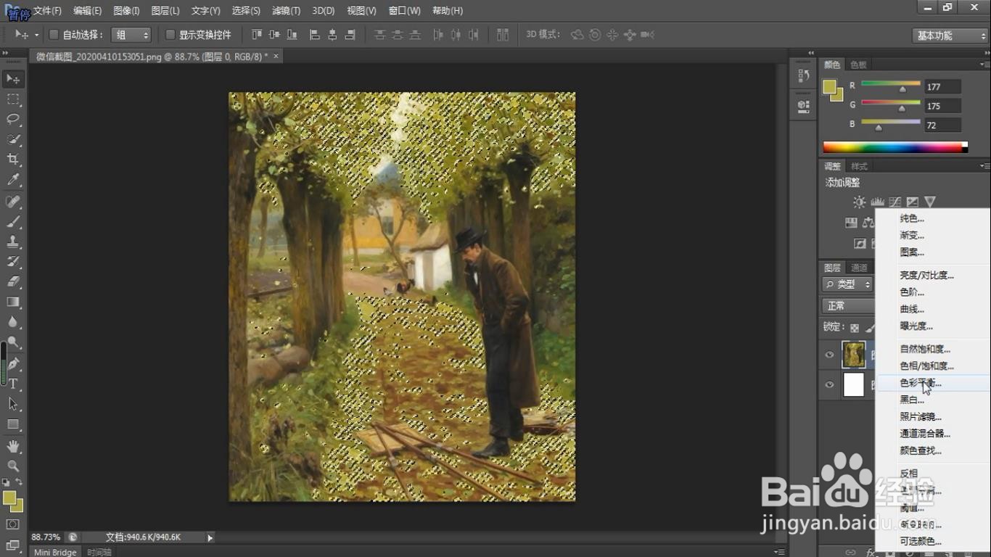Choose 可选颜色... from the adjustment menu
Viewport: 991px width, 557px height.
pyautogui.click(x=921, y=541)
